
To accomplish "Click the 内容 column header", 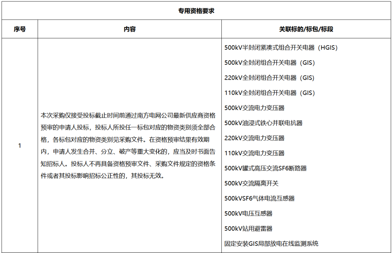I will pyautogui.click(x=130, y=29).
